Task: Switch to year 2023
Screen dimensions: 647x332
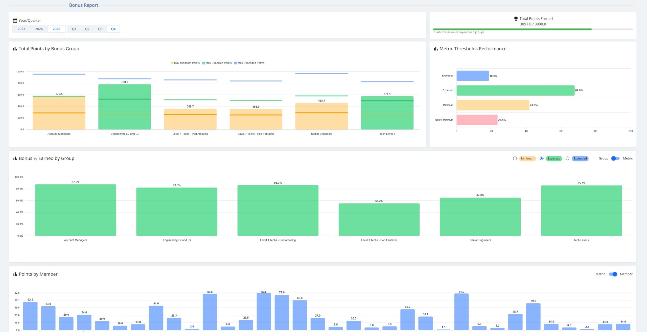Action: click(21, 29)
